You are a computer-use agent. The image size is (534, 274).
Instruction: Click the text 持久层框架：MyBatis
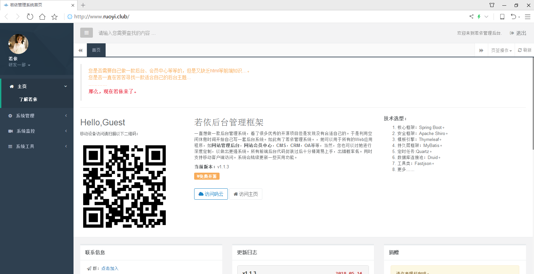click(420, 145)
